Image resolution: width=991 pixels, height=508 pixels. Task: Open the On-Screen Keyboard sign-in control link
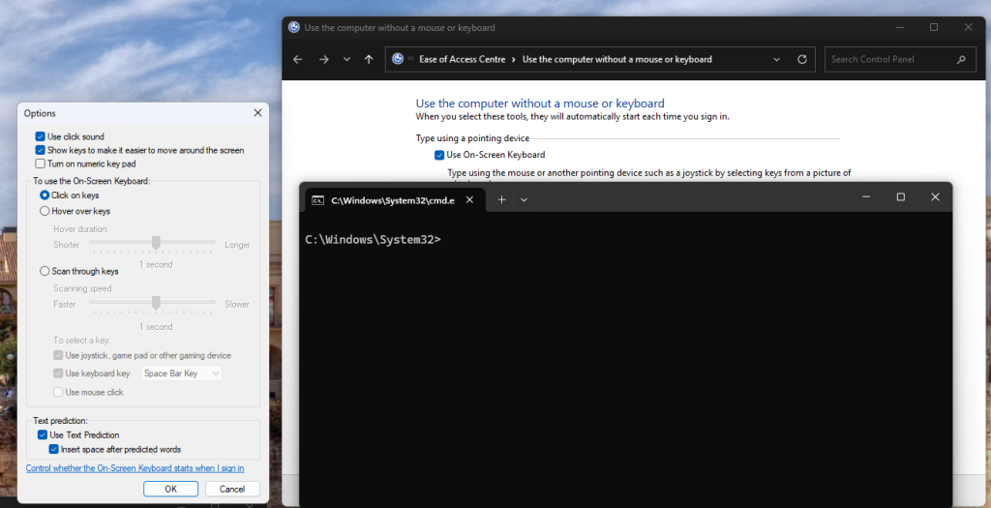135,468
